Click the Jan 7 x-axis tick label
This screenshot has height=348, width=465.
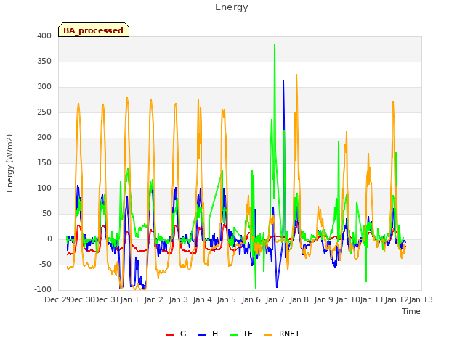(x=275, y=299)
